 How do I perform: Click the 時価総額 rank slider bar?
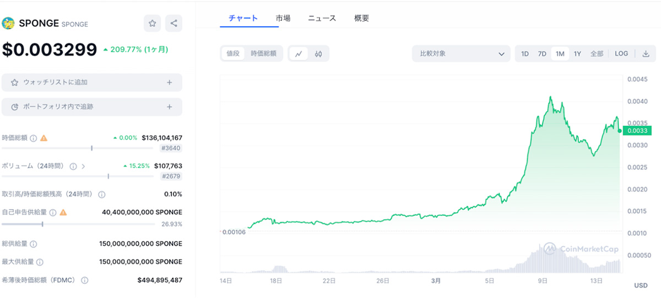click(x=78, y=148)
